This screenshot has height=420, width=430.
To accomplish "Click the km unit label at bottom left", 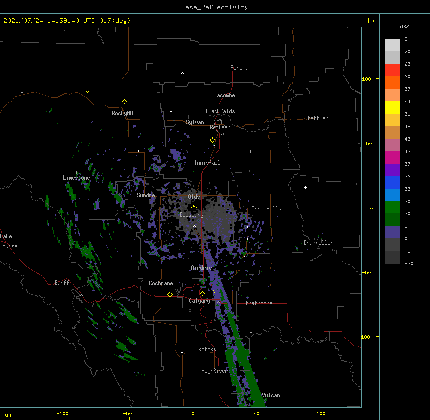I will pos(7,414).
